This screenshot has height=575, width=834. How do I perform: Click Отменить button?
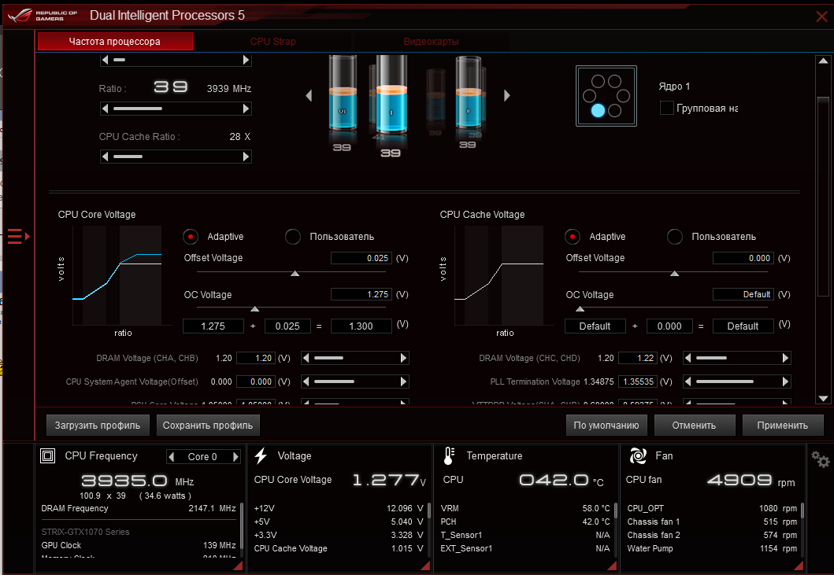pos(694,425)
